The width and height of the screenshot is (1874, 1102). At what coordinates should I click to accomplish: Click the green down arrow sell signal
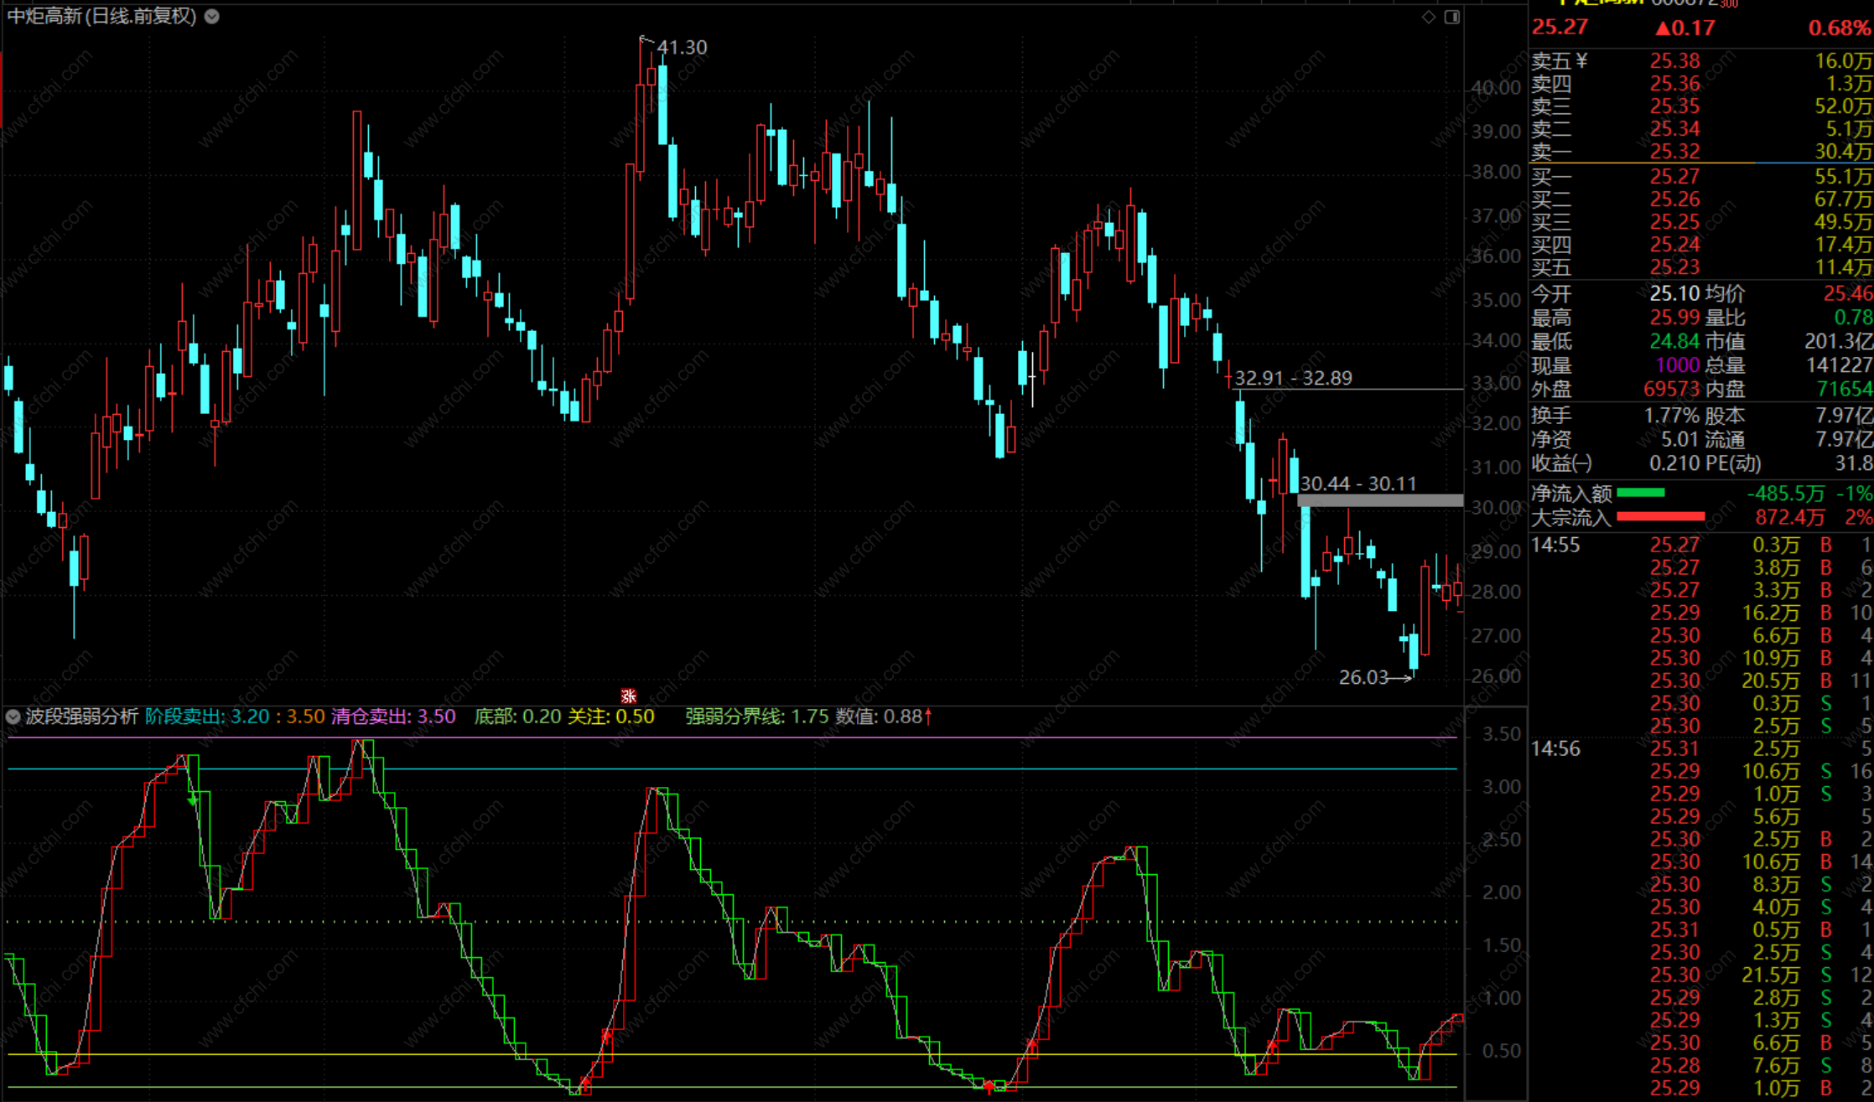193,800
